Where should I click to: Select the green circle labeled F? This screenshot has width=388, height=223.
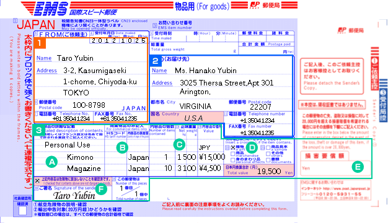pos(100,190)
